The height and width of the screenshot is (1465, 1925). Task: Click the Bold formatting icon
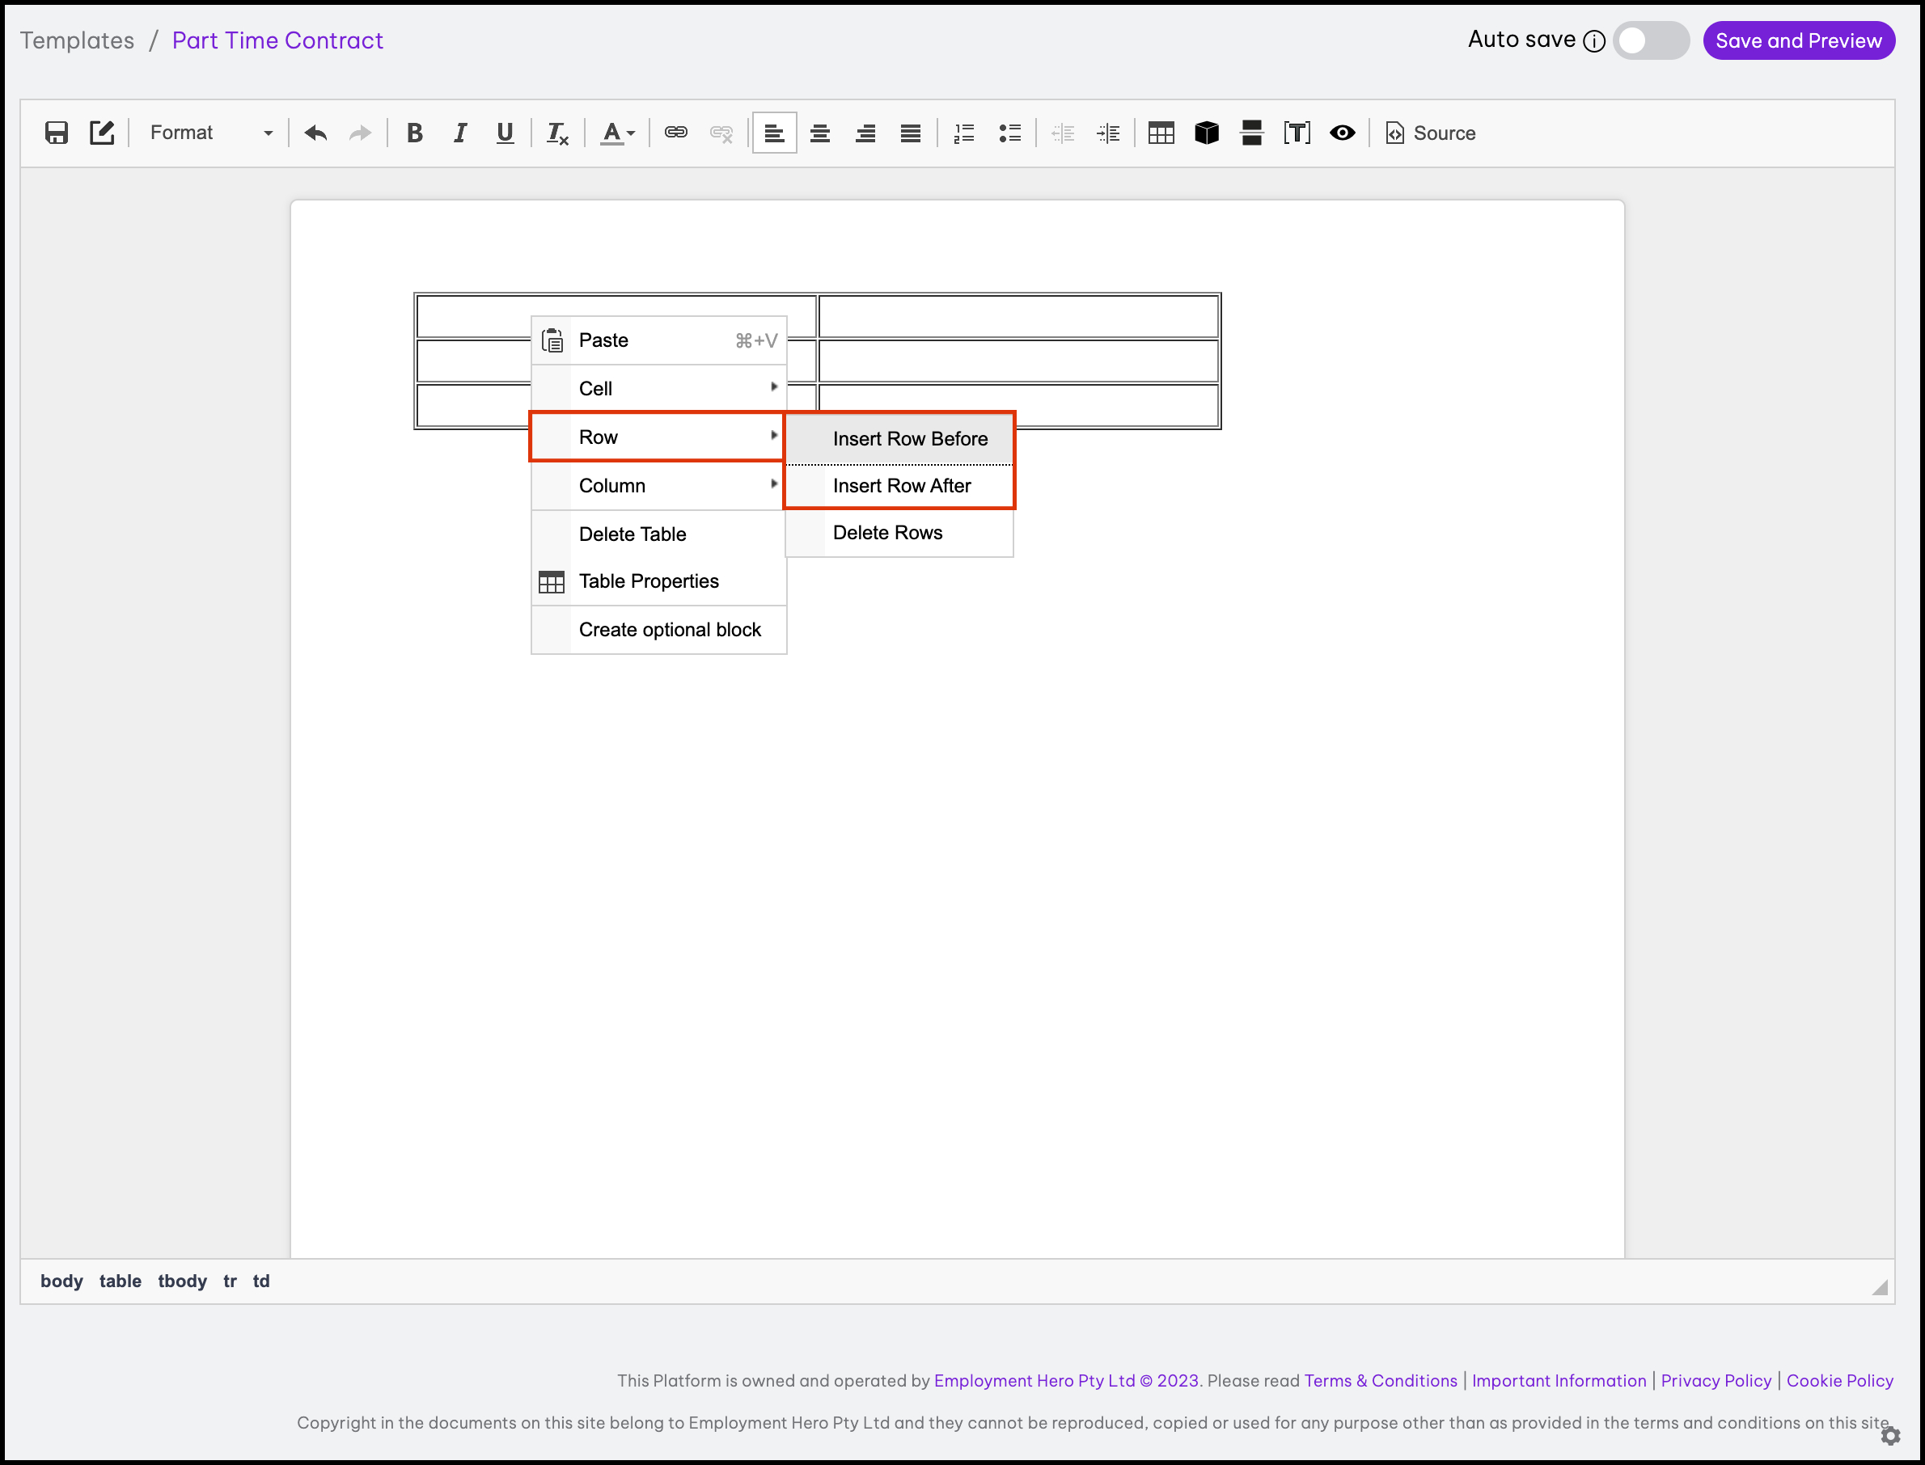coord(414,133)
